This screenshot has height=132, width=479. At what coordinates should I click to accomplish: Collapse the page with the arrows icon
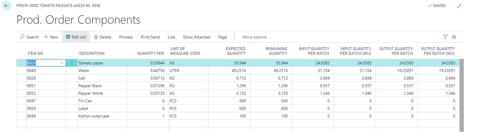click(459, 6)
